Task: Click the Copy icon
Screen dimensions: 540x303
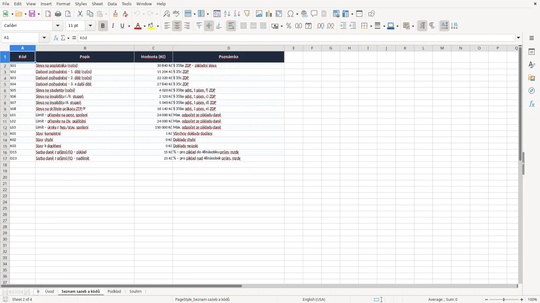Action: click(90, 14)
